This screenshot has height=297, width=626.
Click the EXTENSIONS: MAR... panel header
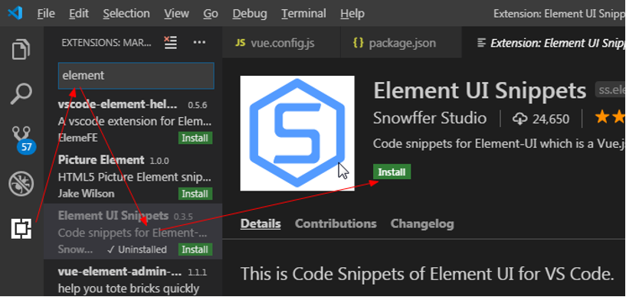tap(107, 43)
